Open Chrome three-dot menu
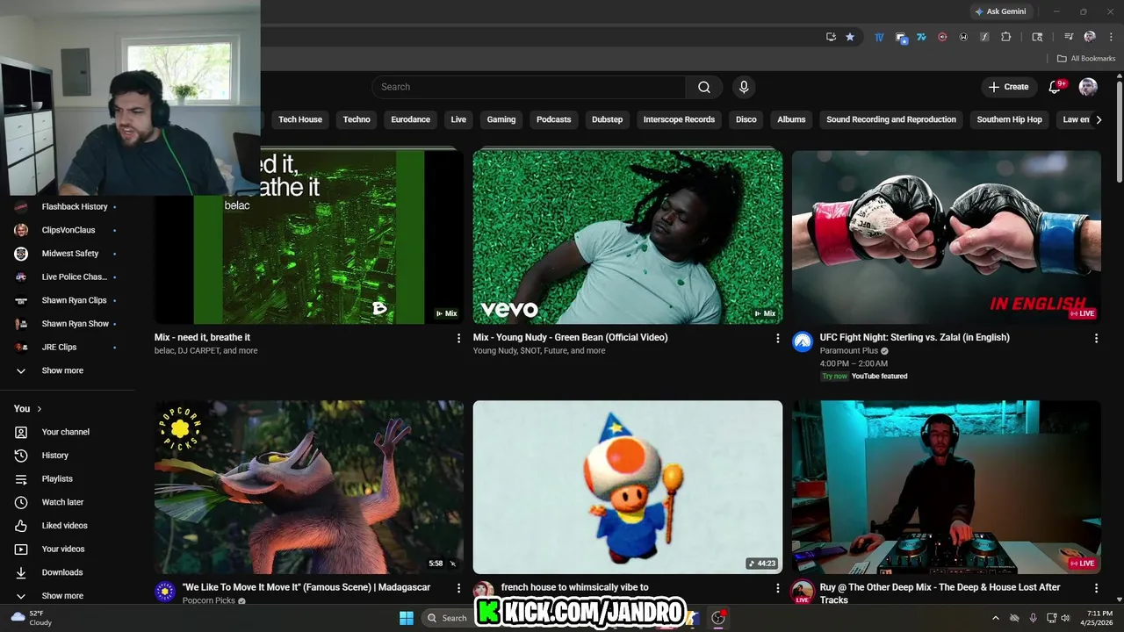Image resolution: width=1124 pixels, height=632 pixels. [x=1111, y=37]
